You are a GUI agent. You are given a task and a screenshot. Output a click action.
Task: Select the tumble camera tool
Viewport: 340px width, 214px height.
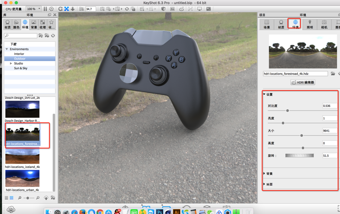click(x=60, y=9)
